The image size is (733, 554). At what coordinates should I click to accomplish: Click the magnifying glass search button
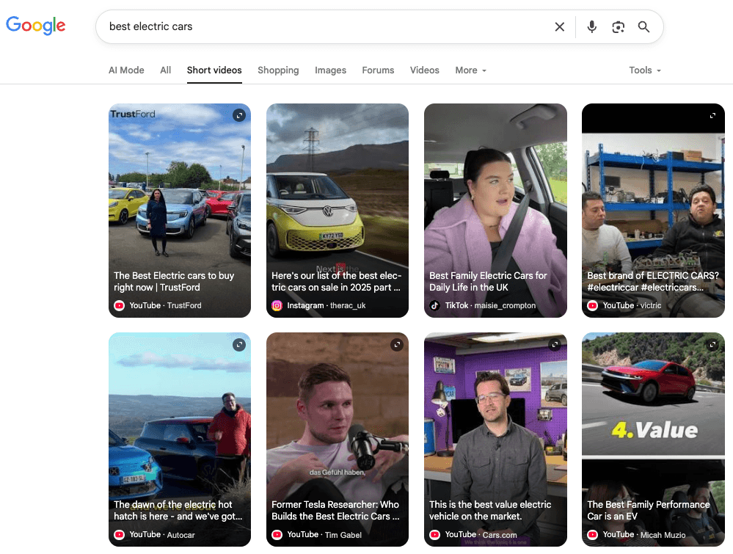pyautogui.click(x=643, y=27)
